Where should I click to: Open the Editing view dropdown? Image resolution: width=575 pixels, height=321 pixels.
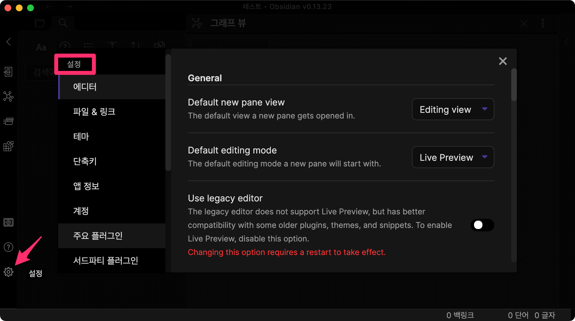[453, 109]
